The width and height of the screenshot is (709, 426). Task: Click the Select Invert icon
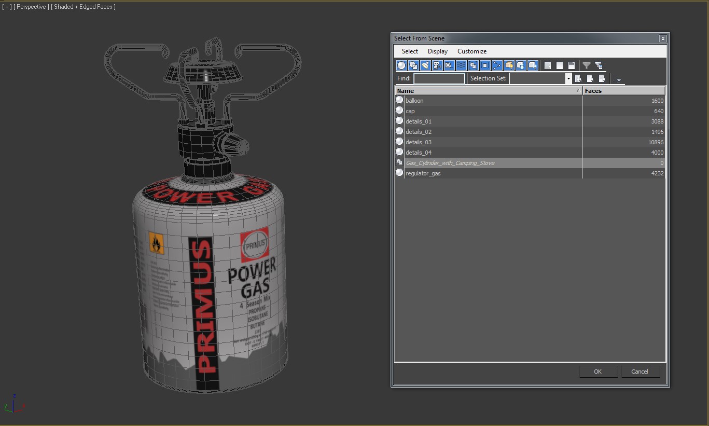coord(572,65)
